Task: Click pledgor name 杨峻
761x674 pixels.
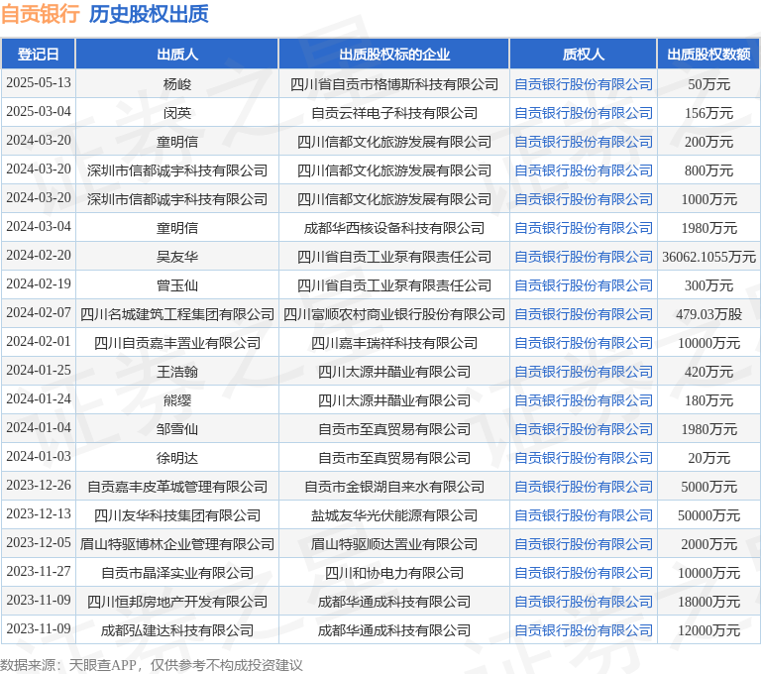Action: [177, 84]
